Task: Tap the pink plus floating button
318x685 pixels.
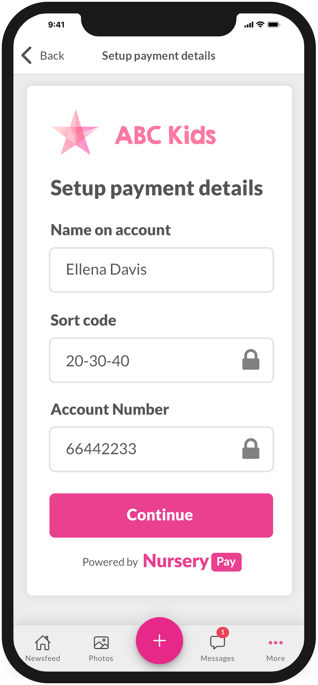Action: point(159,640)
